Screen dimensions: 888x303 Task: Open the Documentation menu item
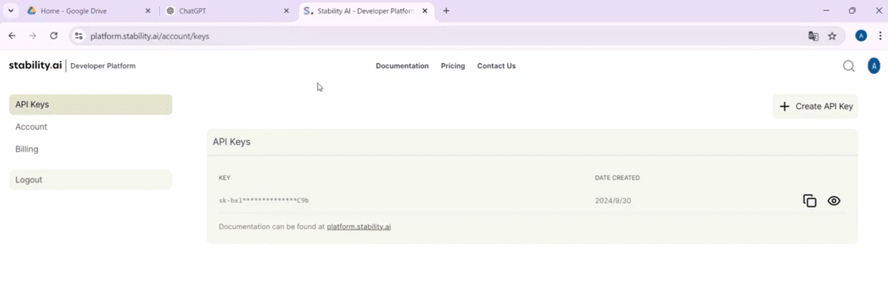(402, 66)
